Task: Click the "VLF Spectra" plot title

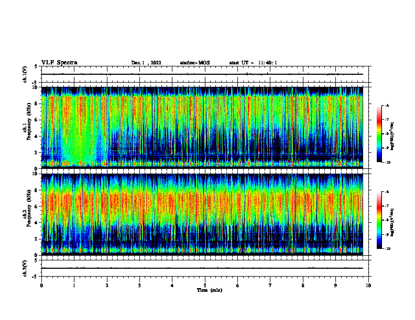Action: [x=59, y=63]
